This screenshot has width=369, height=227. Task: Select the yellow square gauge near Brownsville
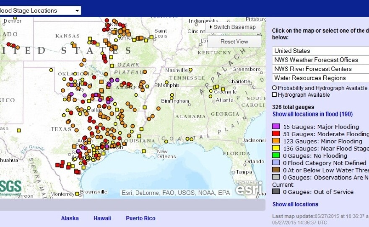[77, 194]
